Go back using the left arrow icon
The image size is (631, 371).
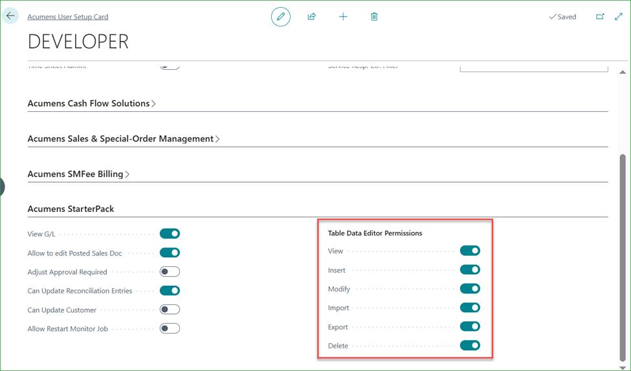(10, 16)
